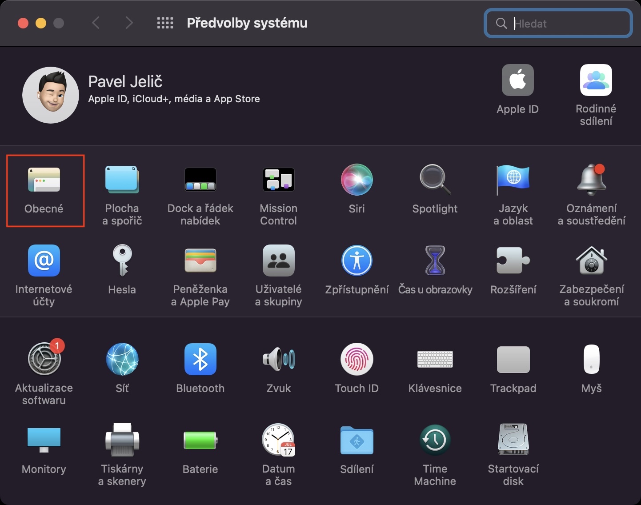Open the Obecné preference pane
The image size is (641, 505).
[x=44, y=190]
